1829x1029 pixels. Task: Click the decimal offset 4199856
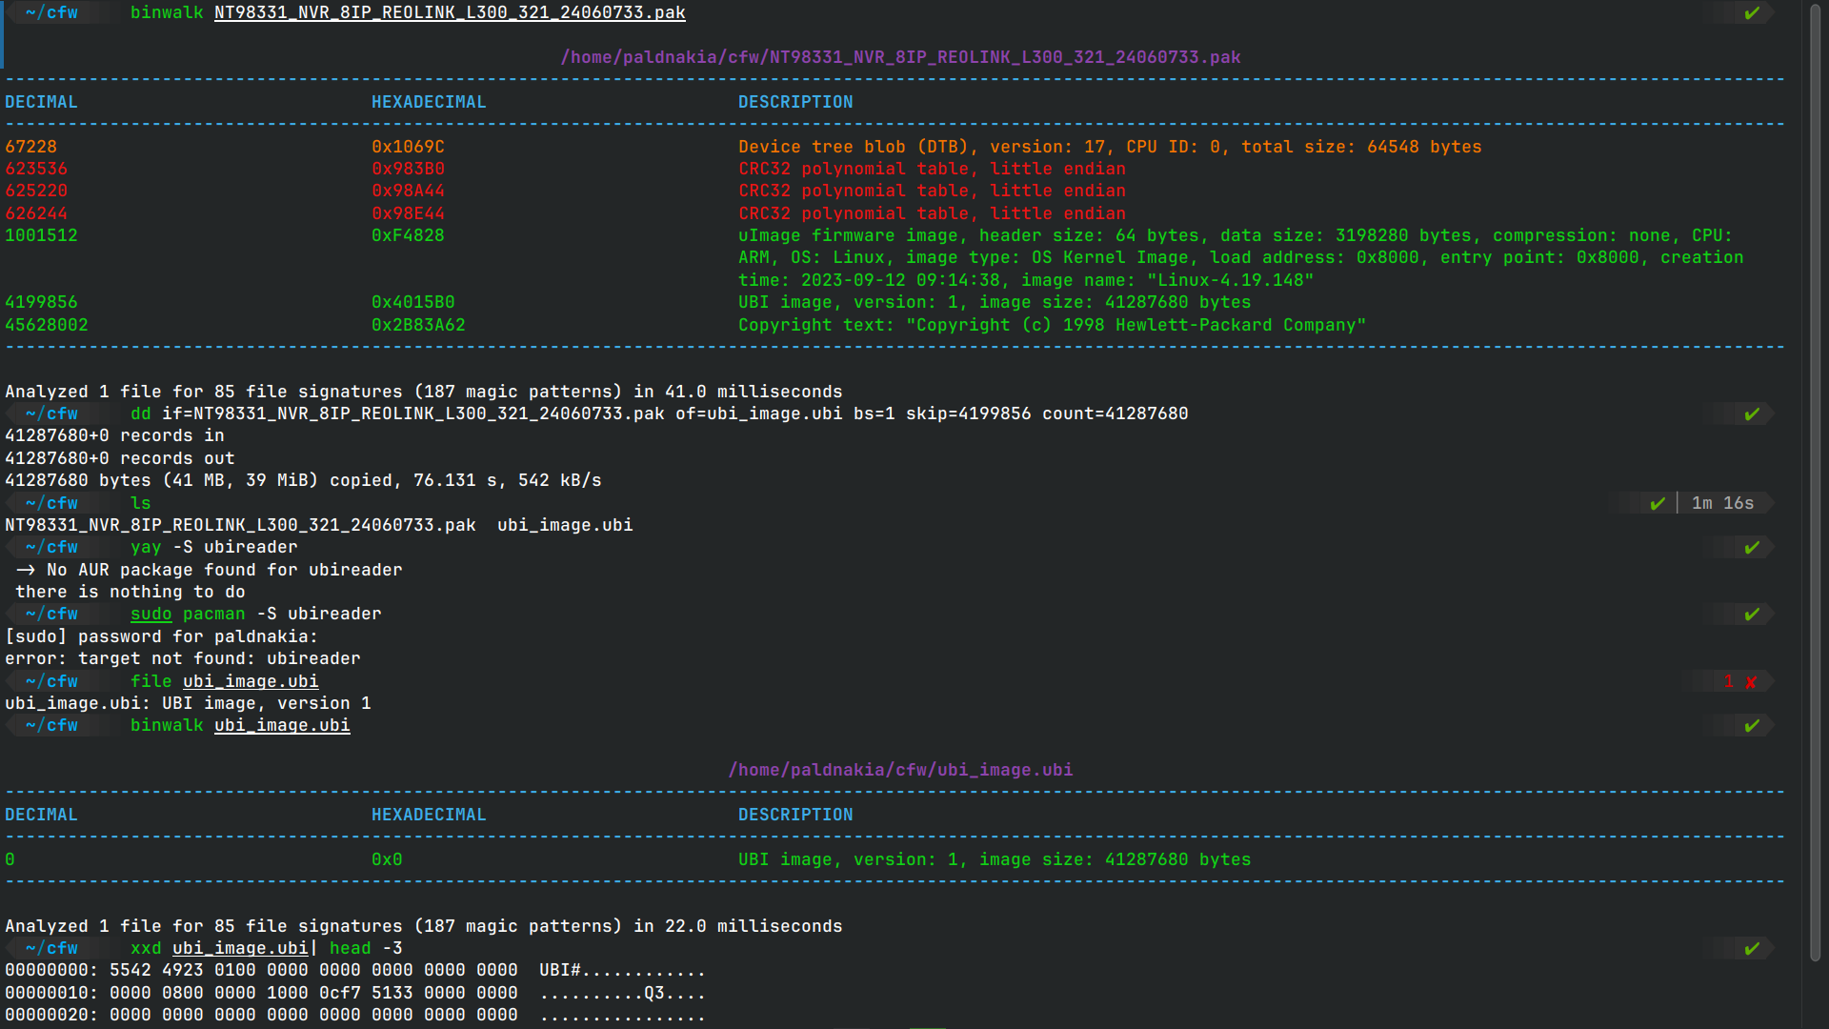(x=41, y=303)
